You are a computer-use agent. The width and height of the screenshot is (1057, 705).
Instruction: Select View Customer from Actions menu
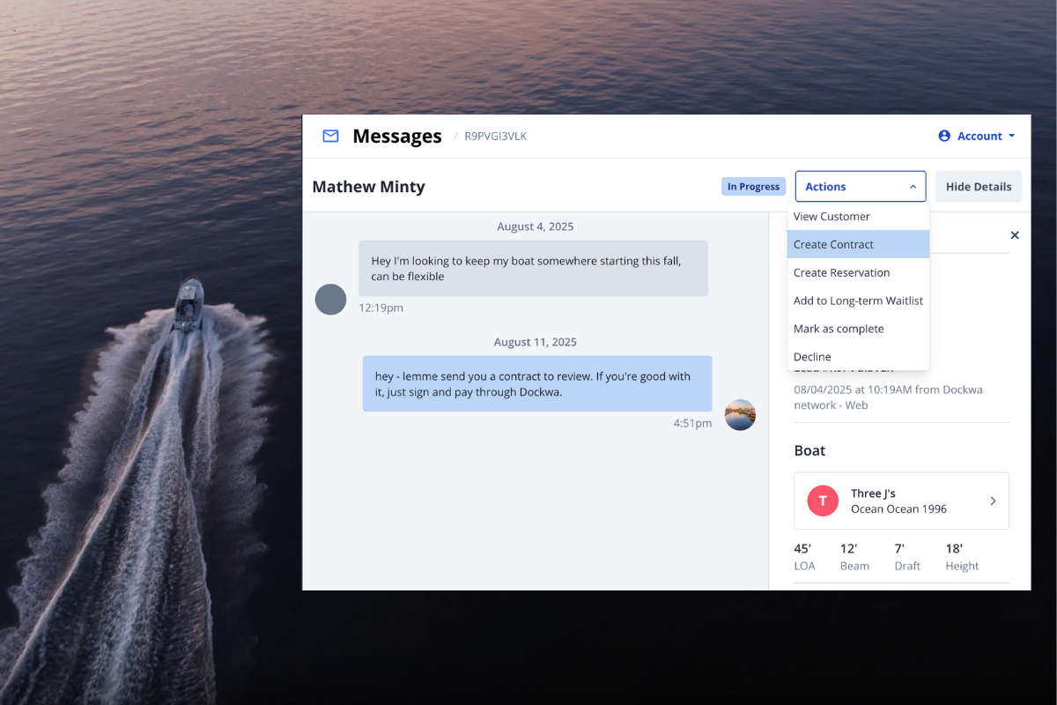pos(832,216)
